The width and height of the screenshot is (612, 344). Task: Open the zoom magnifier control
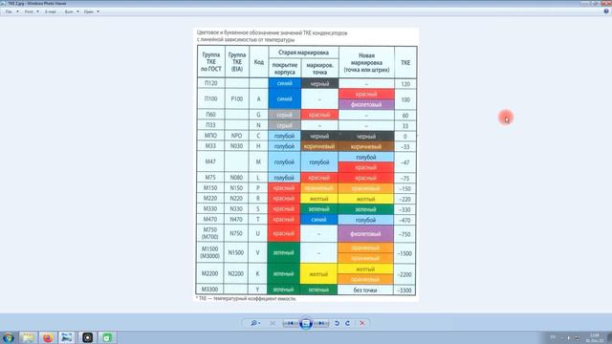click(x=255, y=323)
